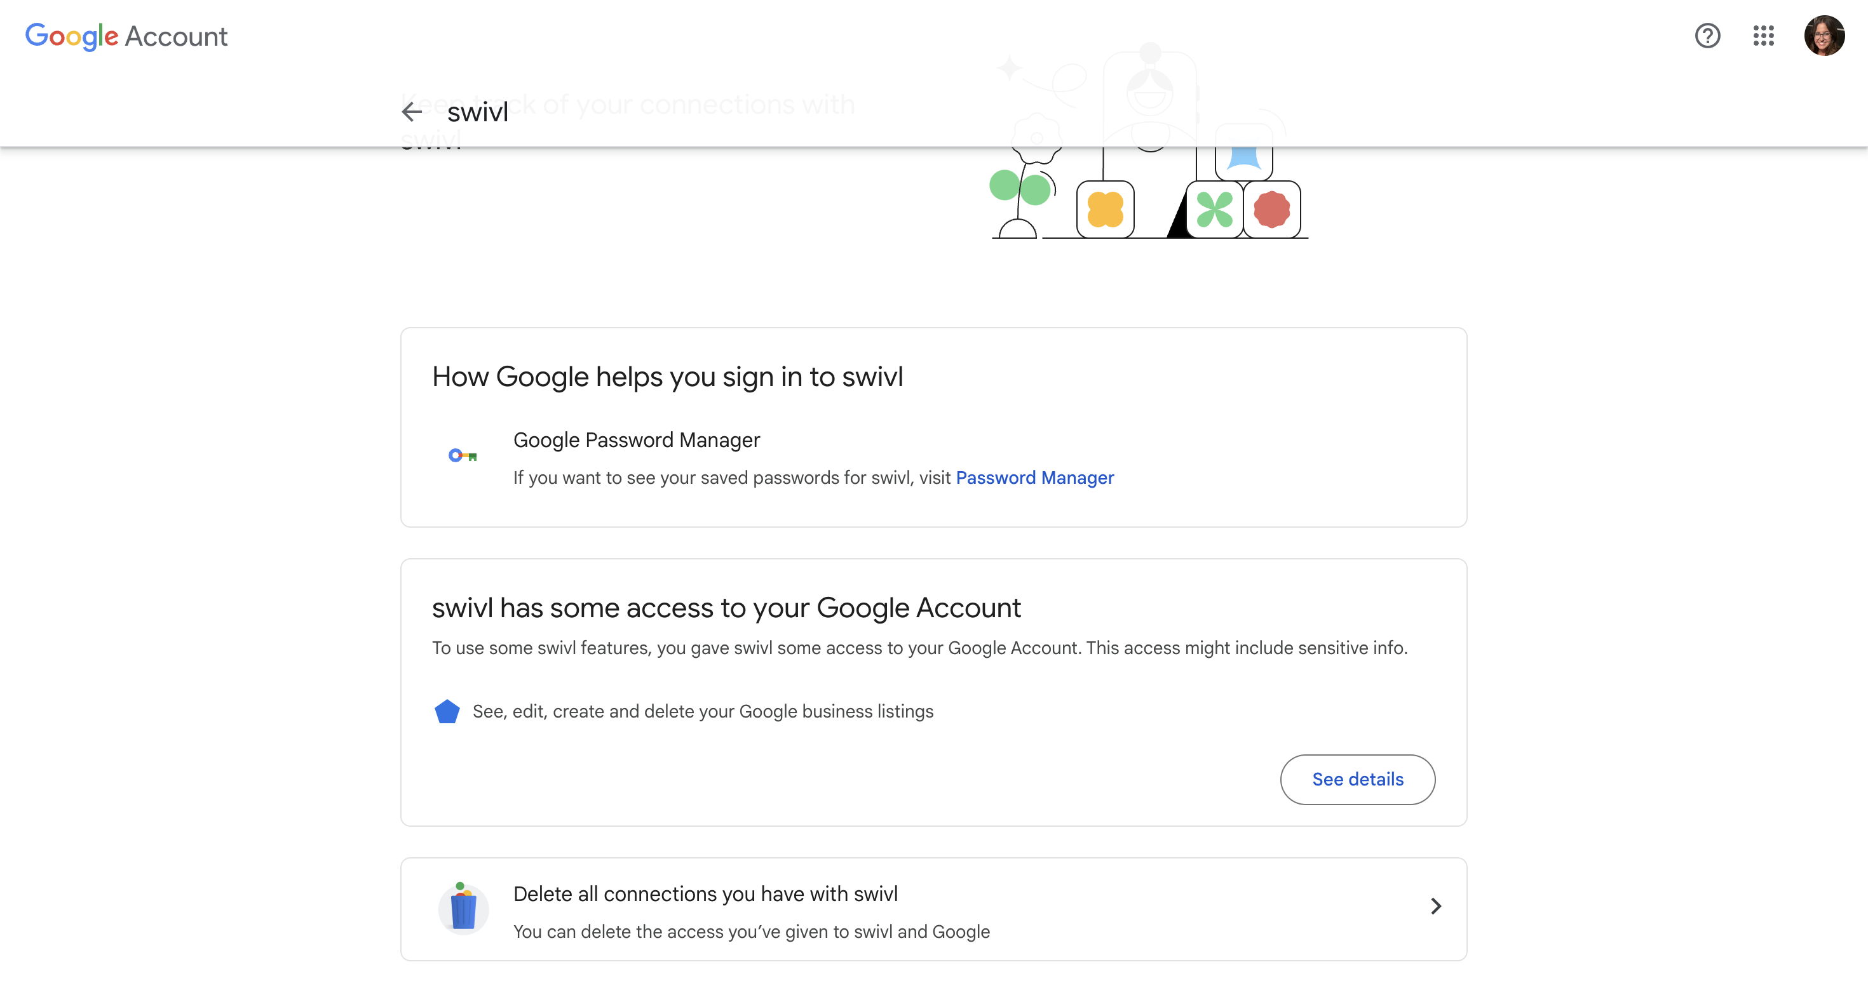
Task: Click the green clover tile in illustration
Action: click(x=1214, y=210)
